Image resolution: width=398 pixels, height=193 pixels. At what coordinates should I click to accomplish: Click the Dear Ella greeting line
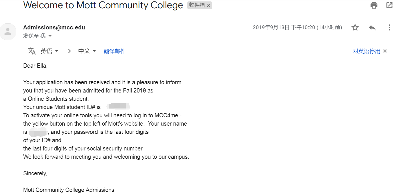(35, 66)
